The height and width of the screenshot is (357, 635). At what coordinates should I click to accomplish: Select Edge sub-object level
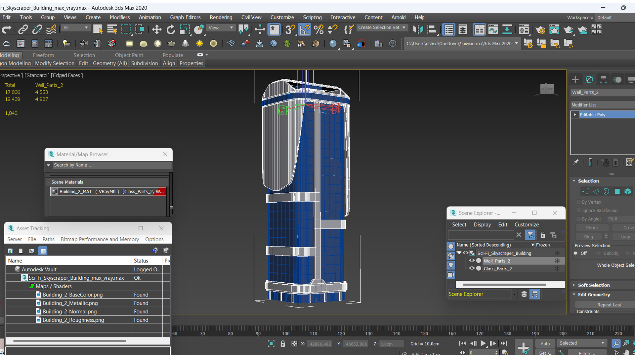(596, 191)
